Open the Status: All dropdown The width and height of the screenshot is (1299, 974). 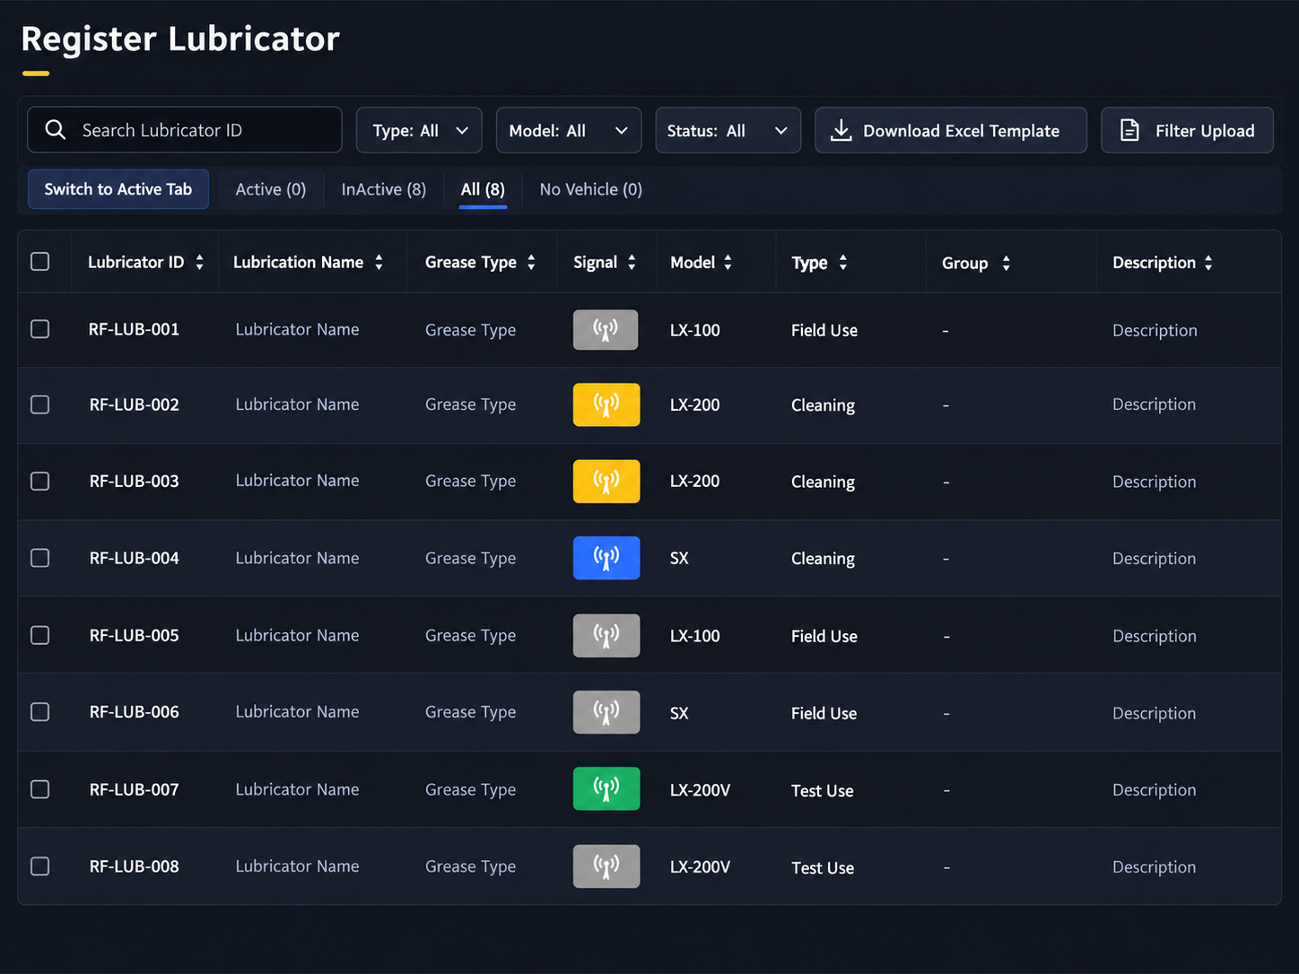point(728,130)
